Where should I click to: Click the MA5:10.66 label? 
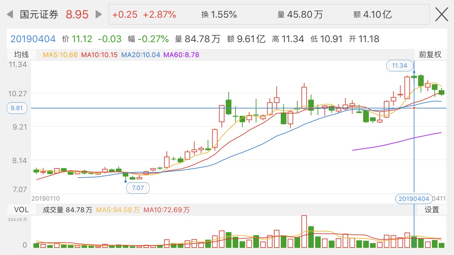coord(60,54)
